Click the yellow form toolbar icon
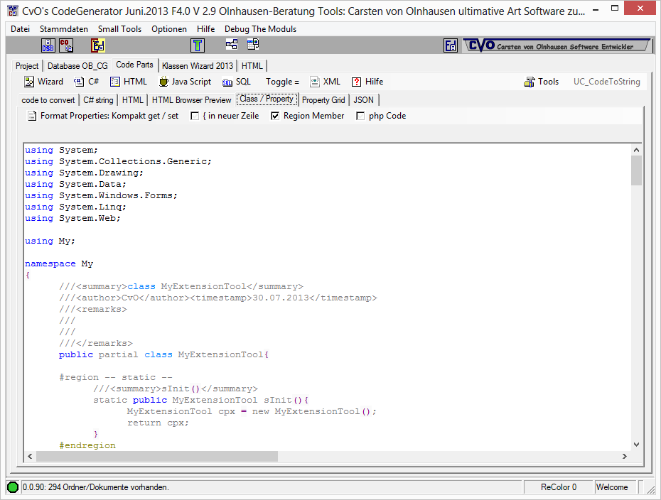This screenshot has height=500, width=661. pos(98,45)
